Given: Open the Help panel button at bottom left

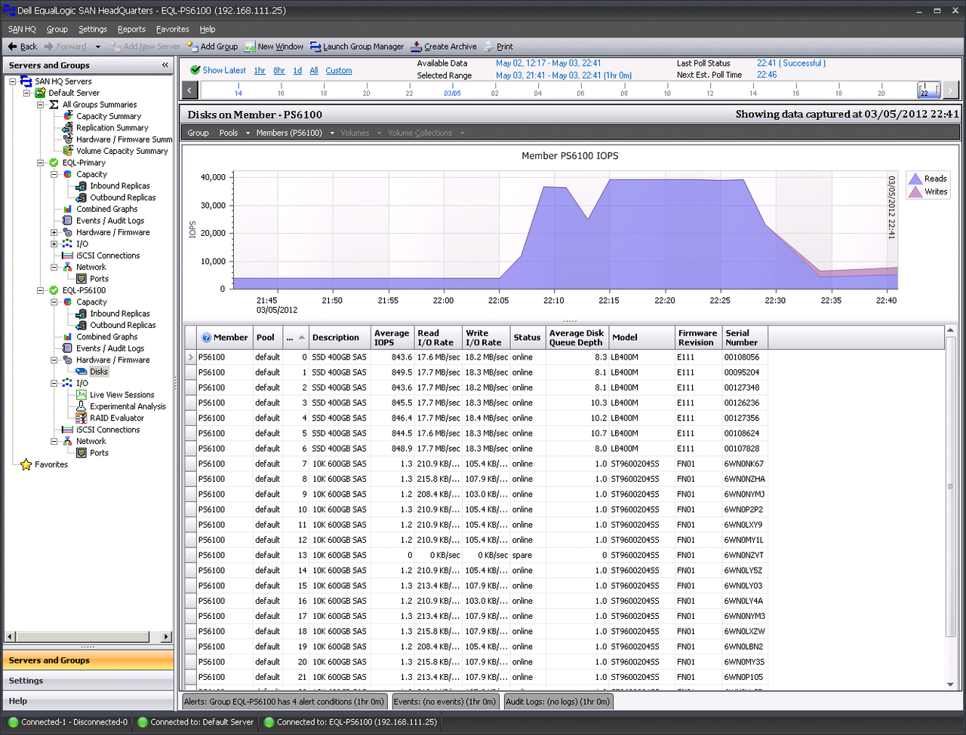Looking at the screenshot, I should click(88, 701).
